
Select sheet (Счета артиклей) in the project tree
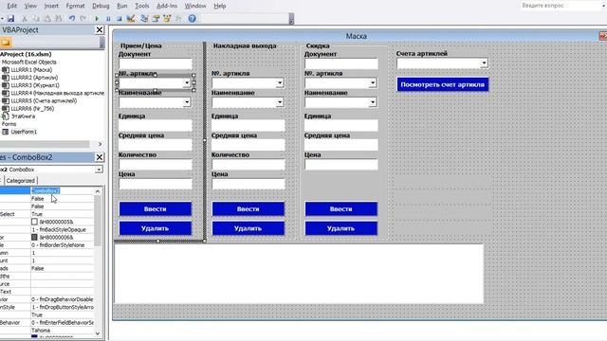coord(44,101)
